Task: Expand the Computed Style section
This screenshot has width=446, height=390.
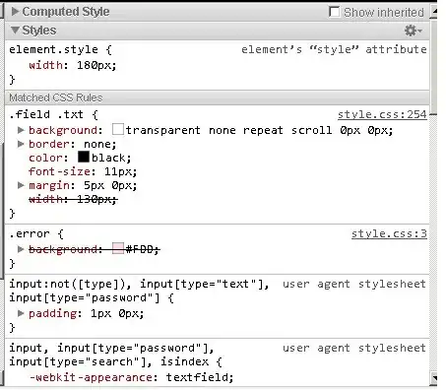Action: coord(15,12)
